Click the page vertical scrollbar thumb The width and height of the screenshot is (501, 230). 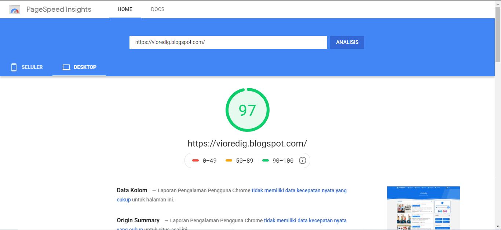[498, 35]
